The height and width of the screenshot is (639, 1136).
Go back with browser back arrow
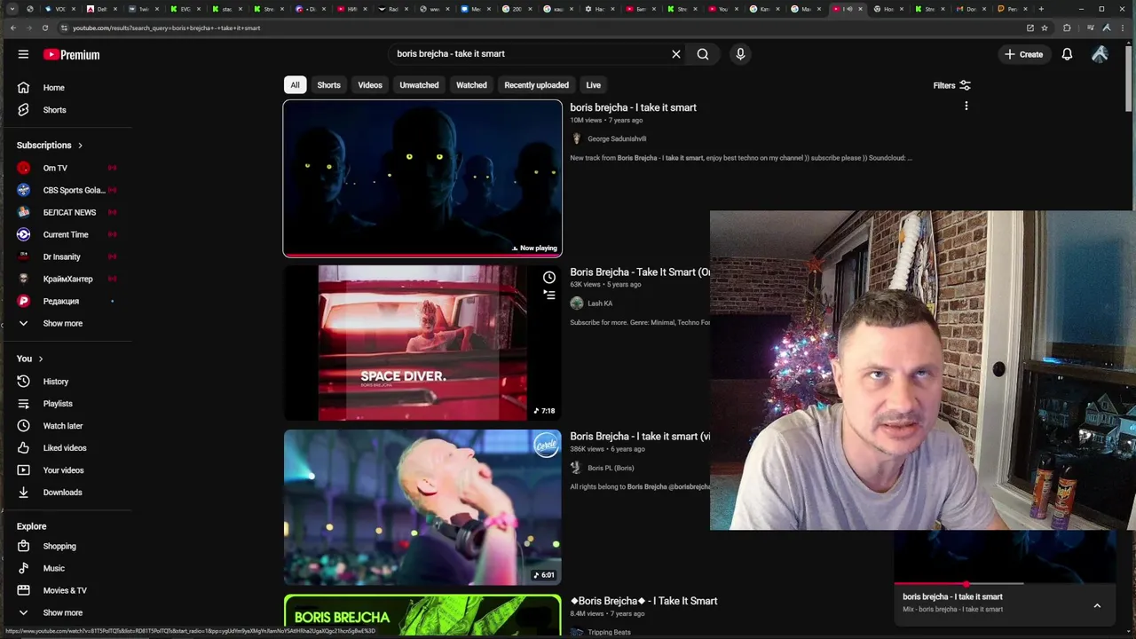click(x=12, y=28)
